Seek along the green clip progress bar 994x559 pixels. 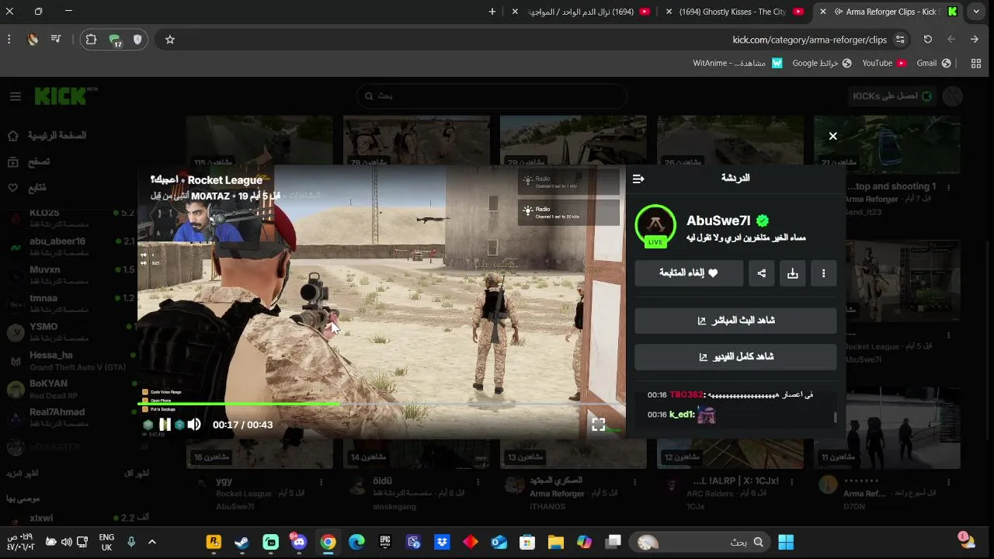381,404
